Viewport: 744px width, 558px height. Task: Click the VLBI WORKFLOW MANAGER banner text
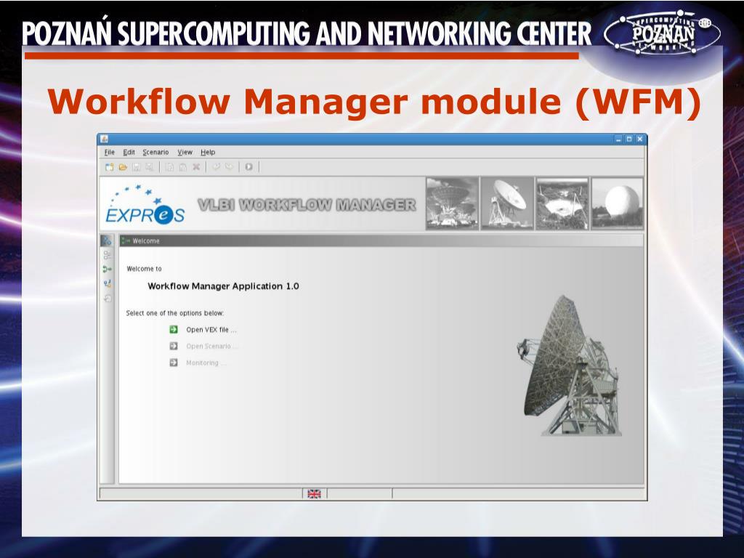pos(307,205)
